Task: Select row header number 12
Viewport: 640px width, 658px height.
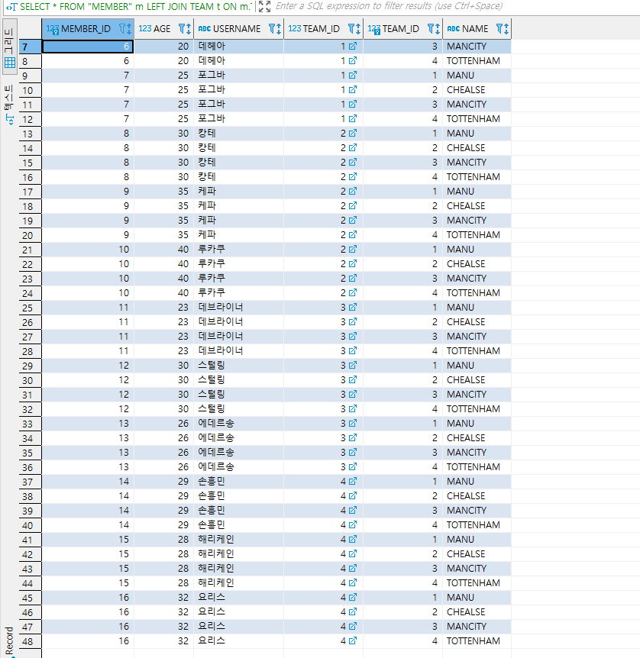Action: [31, 119]
